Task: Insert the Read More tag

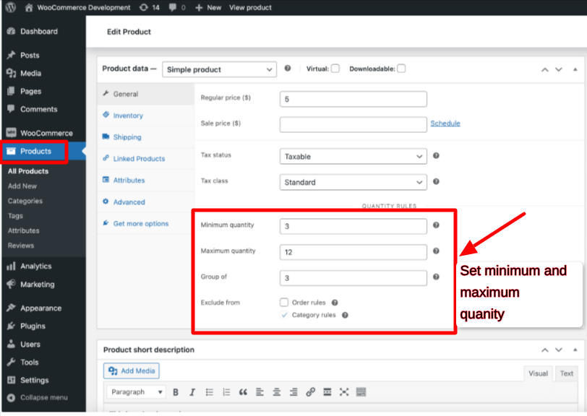Action: 327,392
